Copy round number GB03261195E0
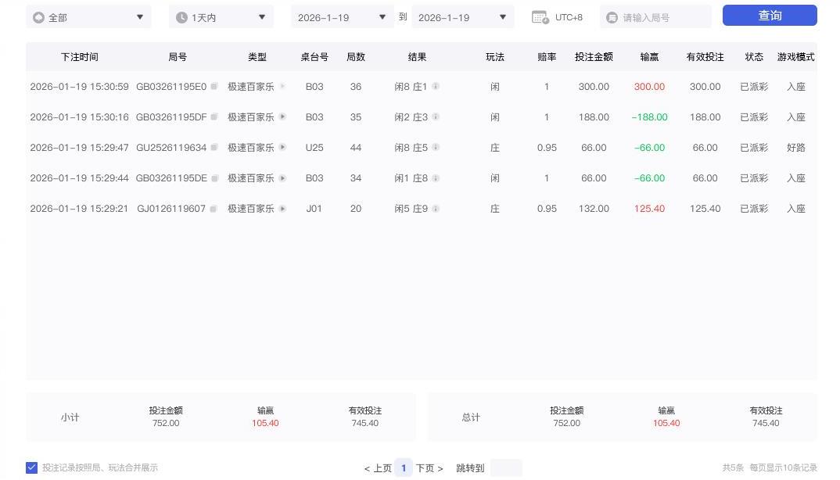The image size is (840, 480). (214, 87)
